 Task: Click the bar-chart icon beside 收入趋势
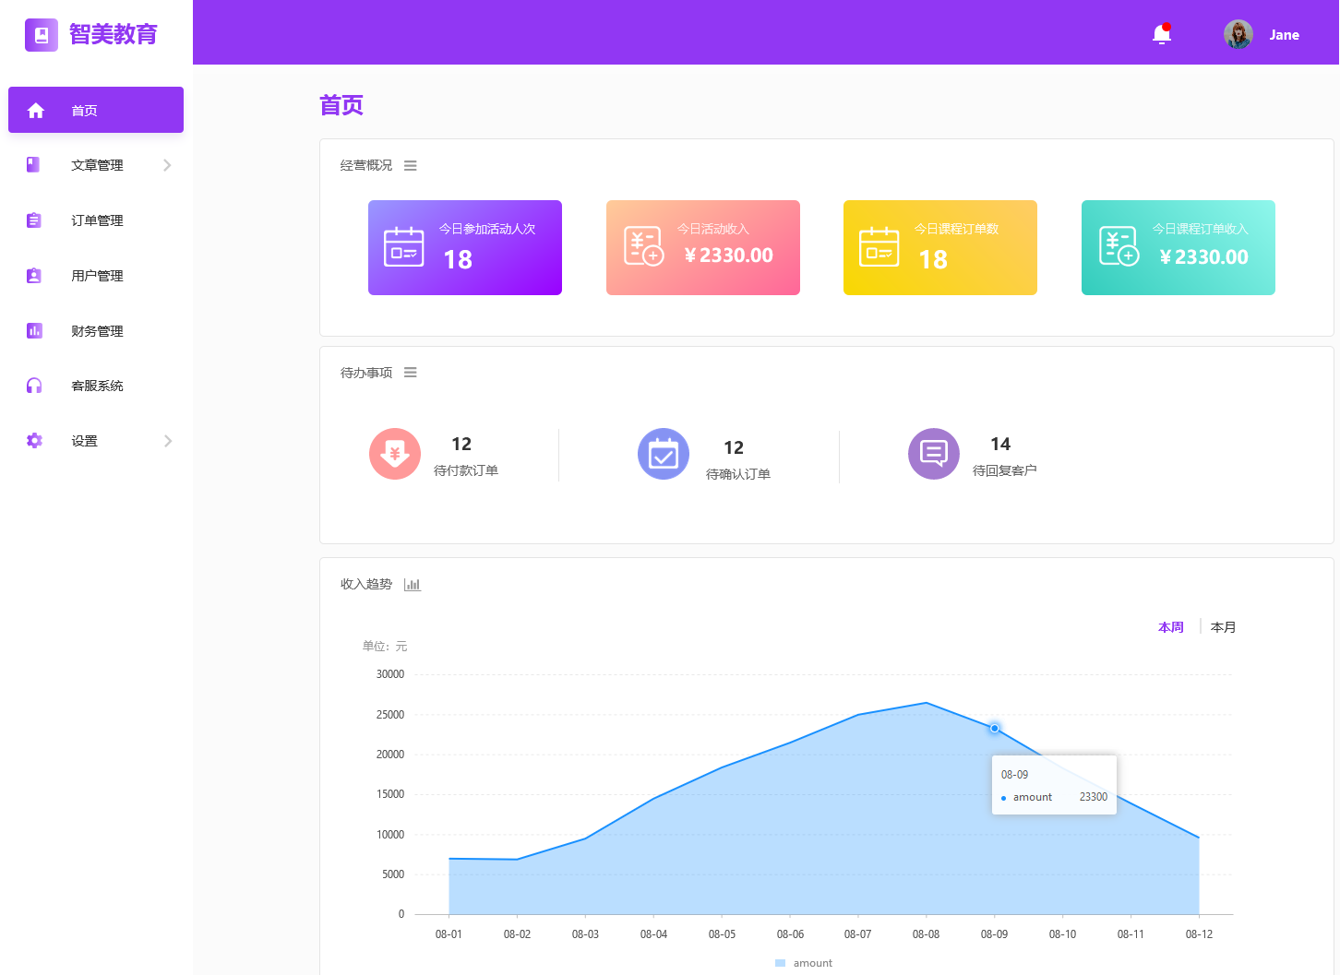pos(413,584)
